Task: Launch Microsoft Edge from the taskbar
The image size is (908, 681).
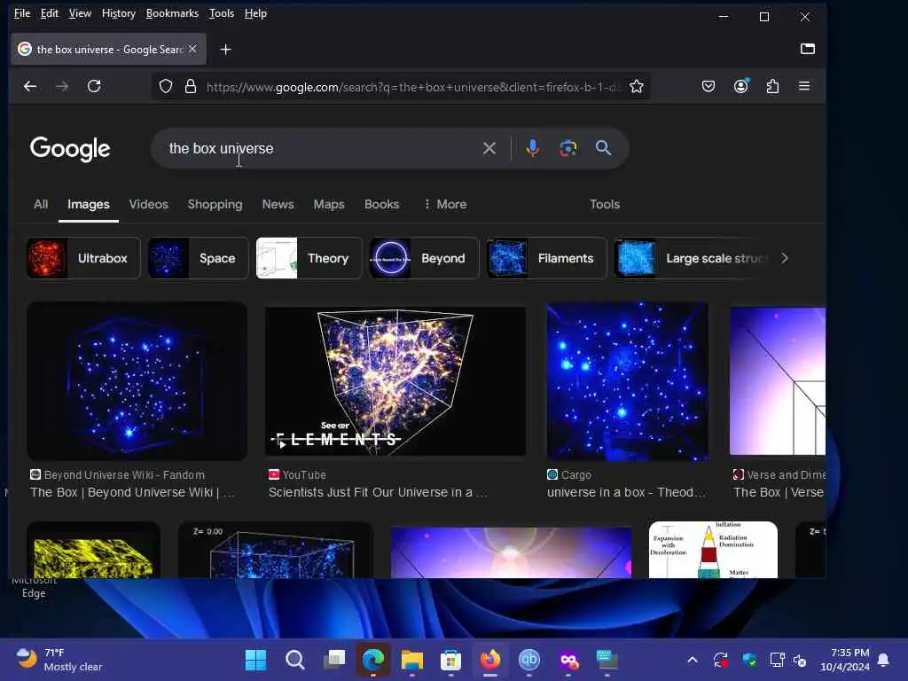Action: [x=373, y=660]
